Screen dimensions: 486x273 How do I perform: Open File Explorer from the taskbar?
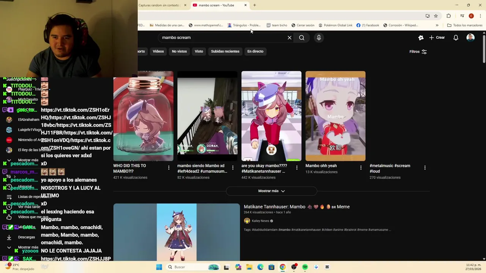pyautogui.click(x=249, y=267)
